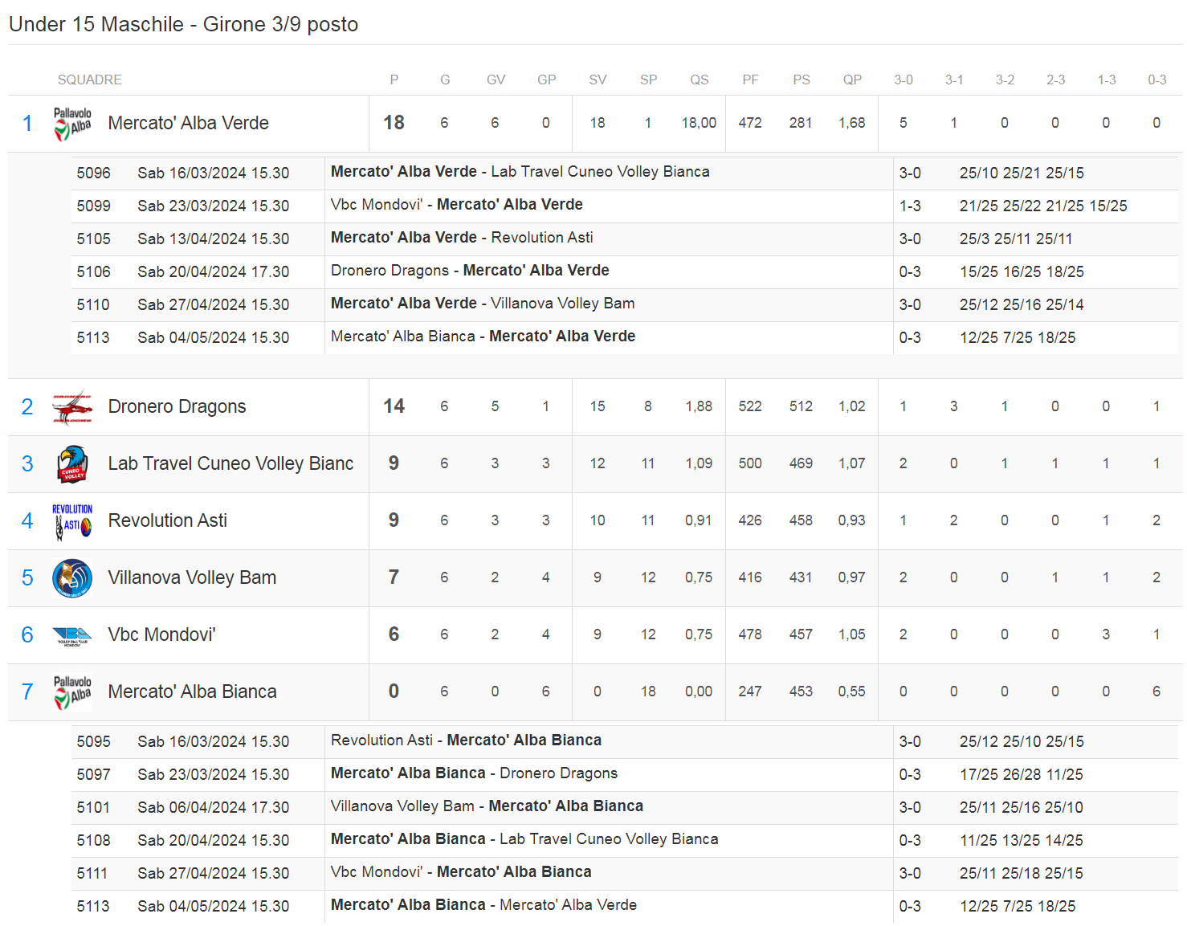Screen dimensions: 1187x926
Task: Click the 14 points value for Dronero Dragons
Action: tap(394, 406)
